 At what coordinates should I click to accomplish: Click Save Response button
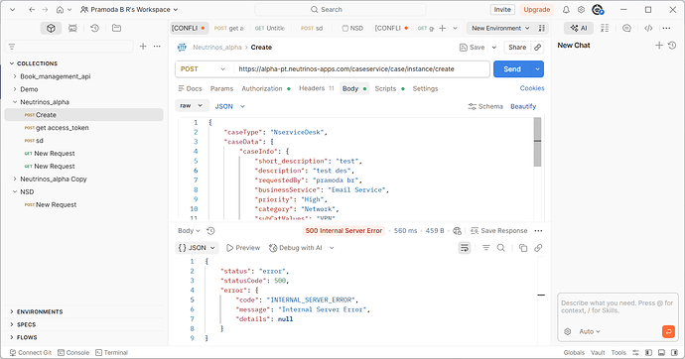point(499,231)
